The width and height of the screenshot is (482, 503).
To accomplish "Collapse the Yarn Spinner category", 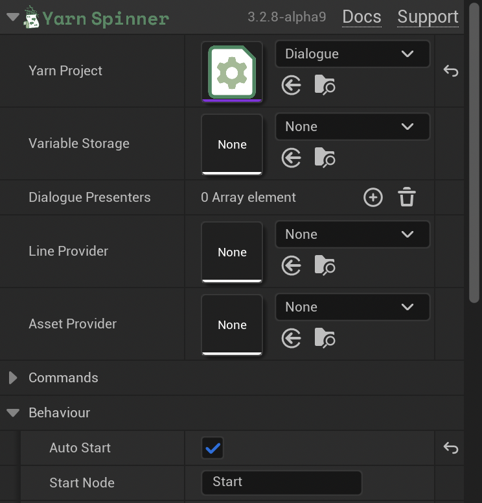I will tap(13, 17).
